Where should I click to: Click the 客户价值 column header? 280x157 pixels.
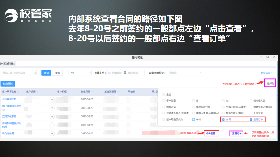(x=62, y=92)
